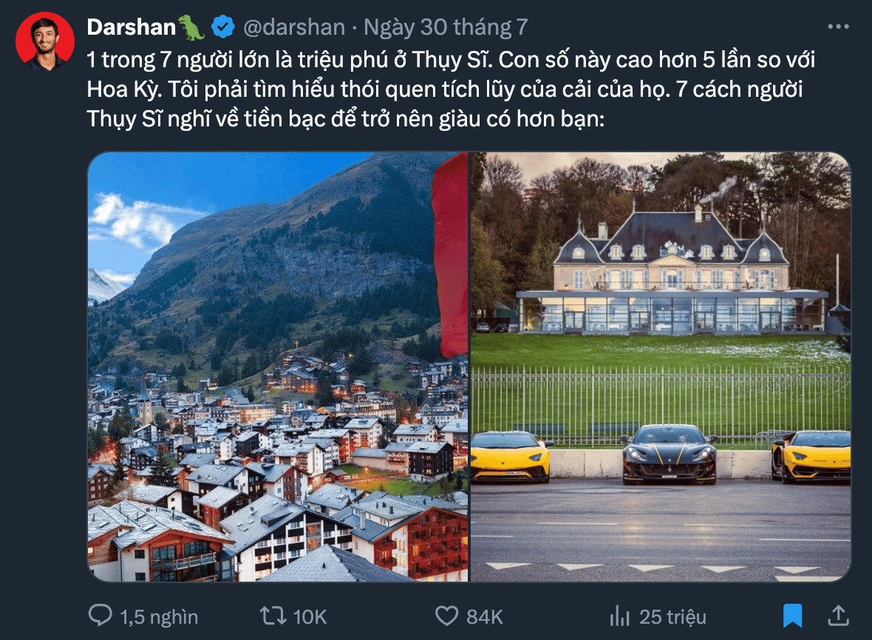
Task: Open Darshan's profile picture
Action: coord(44,41)
